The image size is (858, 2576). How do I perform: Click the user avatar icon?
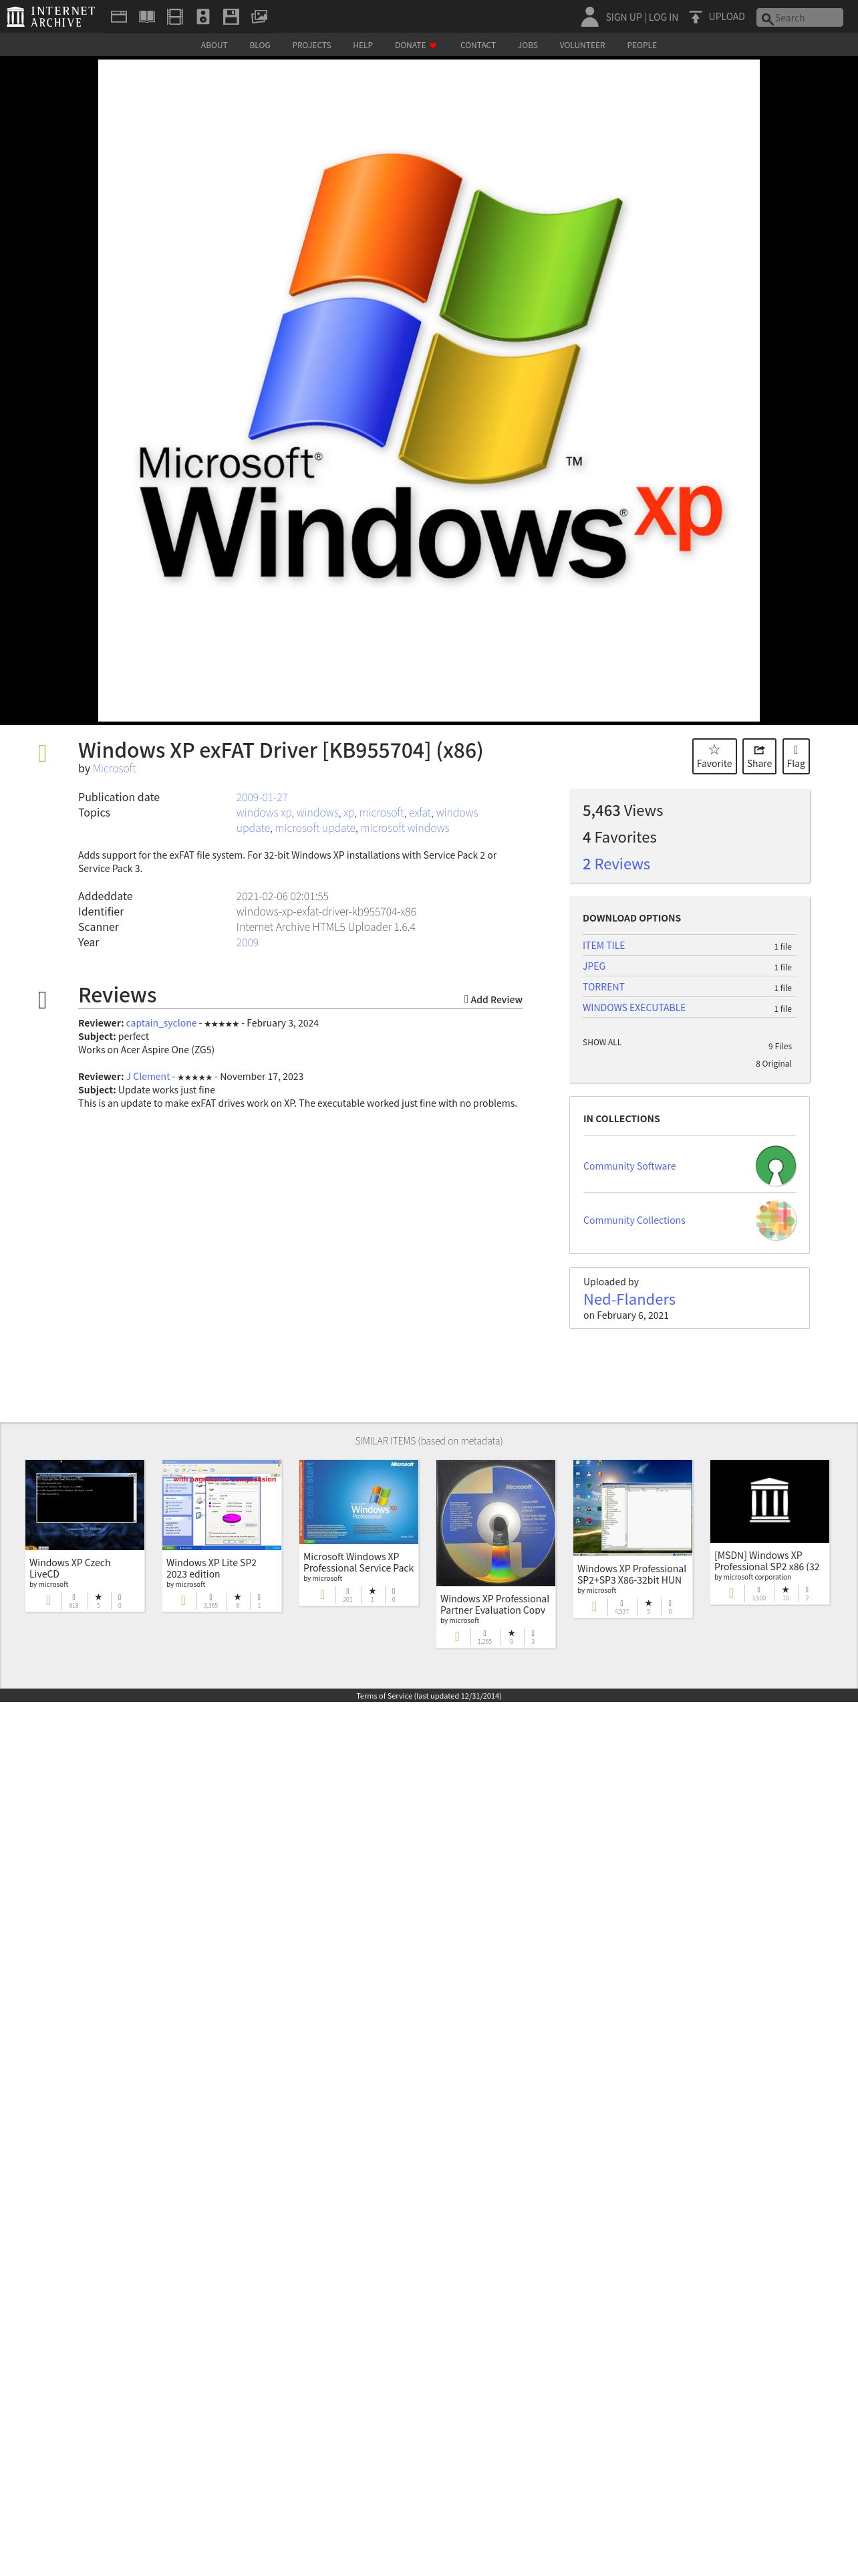coord(589,16)
